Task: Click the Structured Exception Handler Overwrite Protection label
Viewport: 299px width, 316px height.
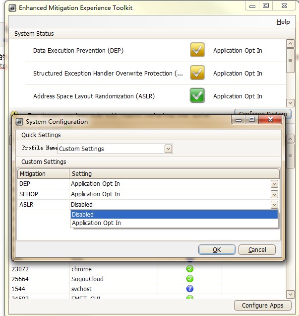Action: (108, 74)
